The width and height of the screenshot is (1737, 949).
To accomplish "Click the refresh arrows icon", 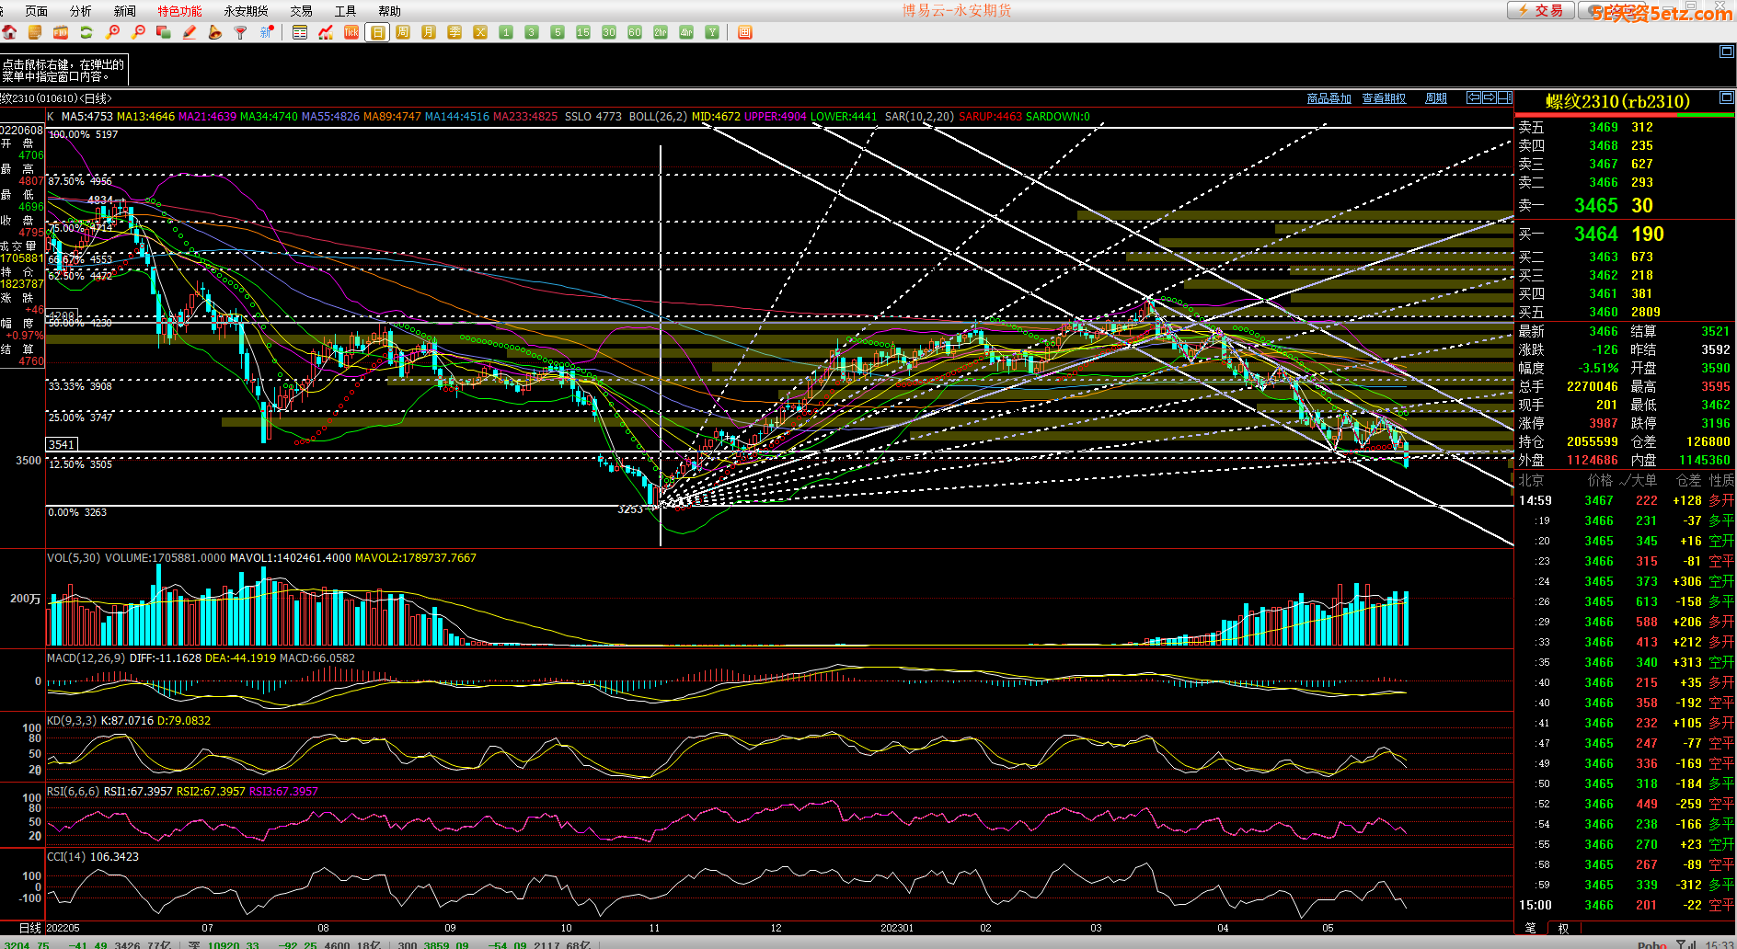I will 86,32.
